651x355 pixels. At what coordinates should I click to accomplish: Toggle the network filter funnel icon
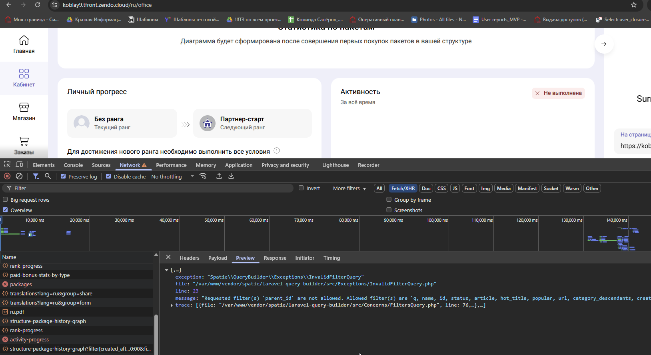(36, 176)
